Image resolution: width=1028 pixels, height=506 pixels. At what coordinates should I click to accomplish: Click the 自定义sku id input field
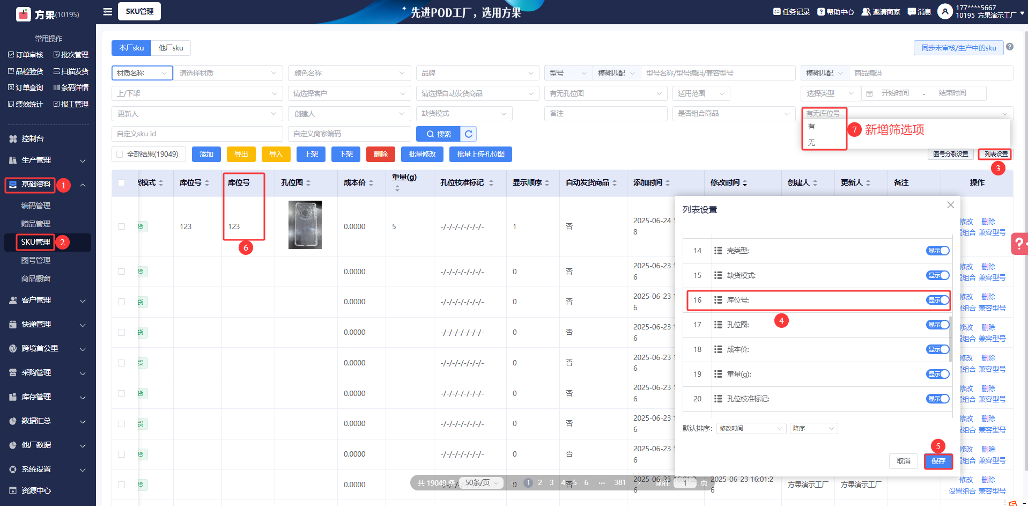pos(197,134)
